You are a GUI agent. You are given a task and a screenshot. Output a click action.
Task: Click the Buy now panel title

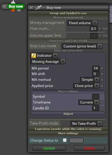click(54, 8)
